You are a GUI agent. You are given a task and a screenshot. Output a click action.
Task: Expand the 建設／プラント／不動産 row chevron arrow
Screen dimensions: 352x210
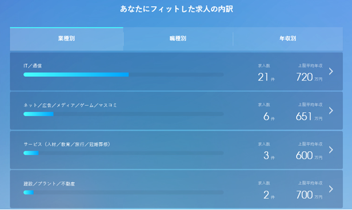tap(331, 189)
